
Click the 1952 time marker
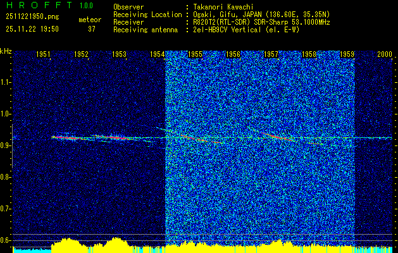click(81, 54)
